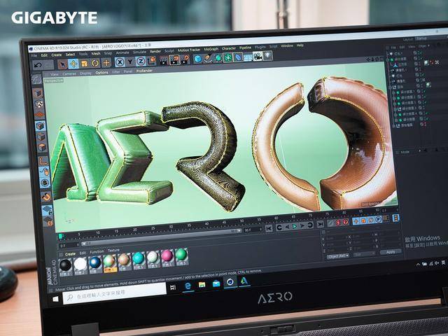
Task: Expand the top object in Object Manager
Action: click(388, 53)
